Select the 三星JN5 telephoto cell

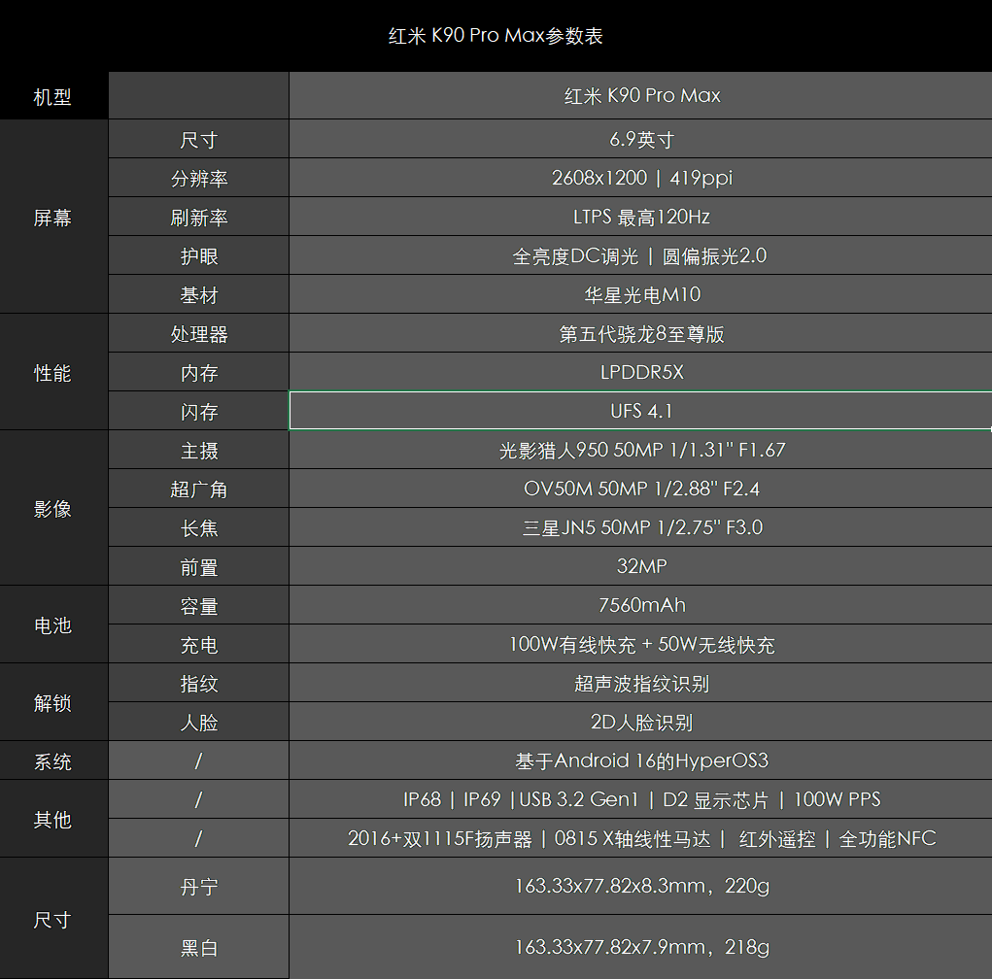[x=640, y=527]
